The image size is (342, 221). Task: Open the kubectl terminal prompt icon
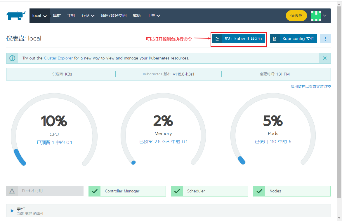pos(217,39)
